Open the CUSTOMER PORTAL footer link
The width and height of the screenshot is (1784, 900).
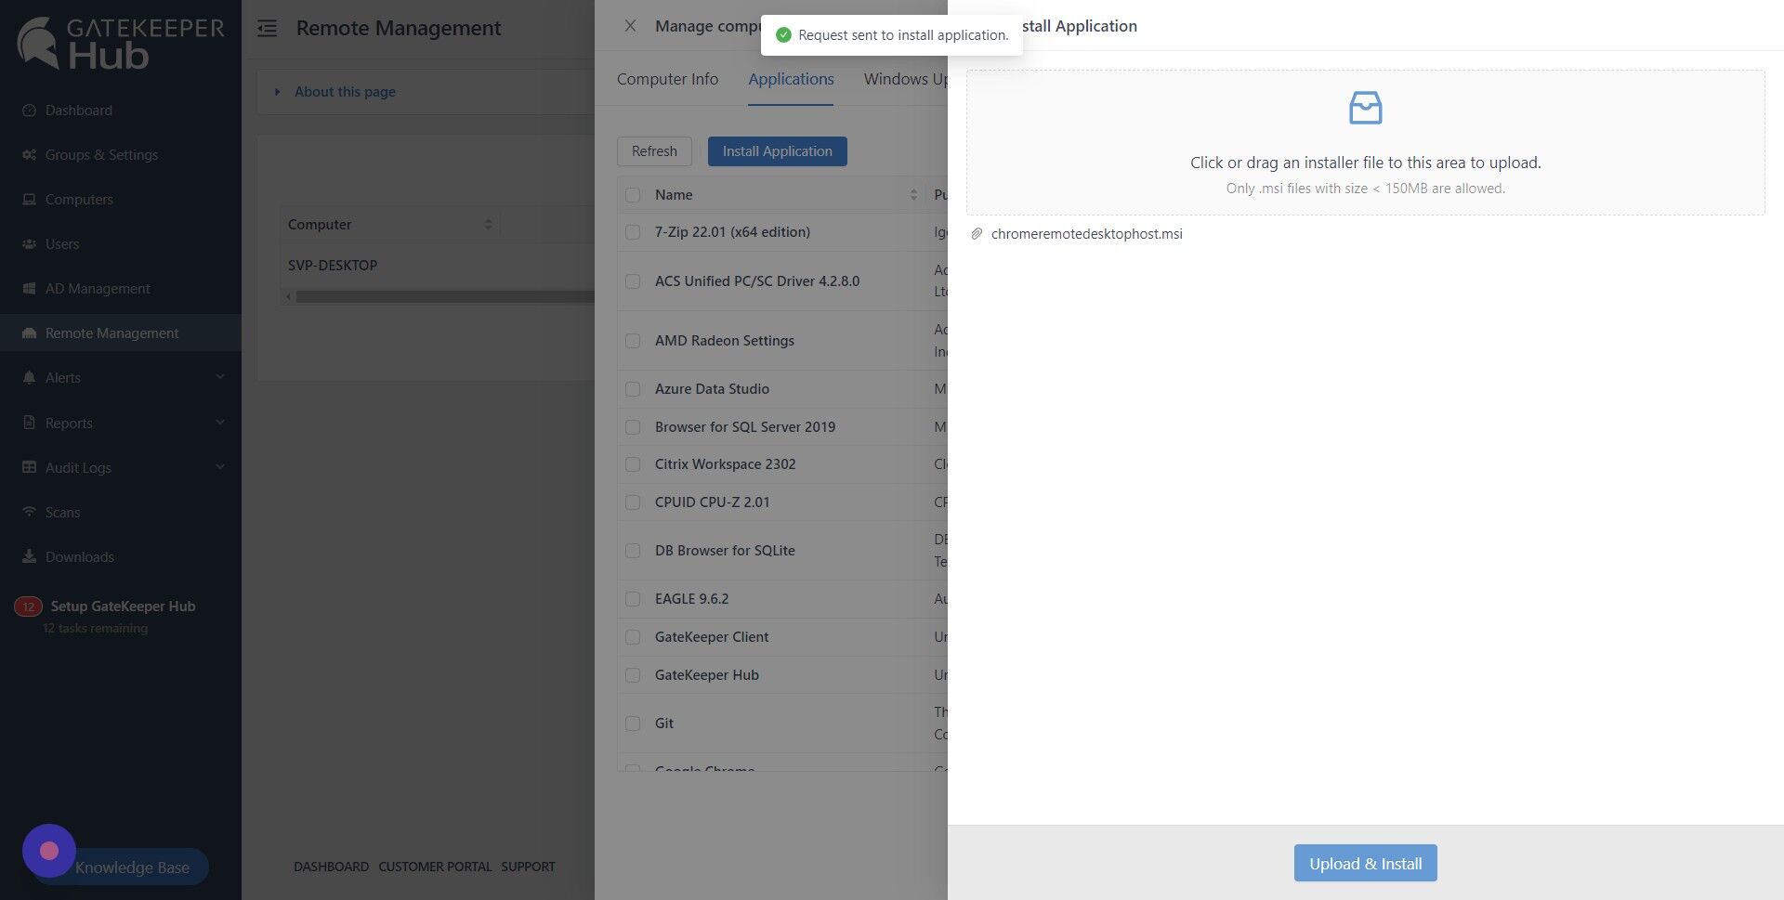tap(435, 867)
